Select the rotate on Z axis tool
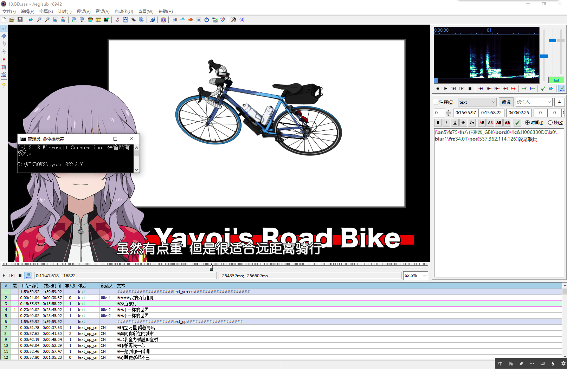Image resolution: width=567 pixels, height=369 pixels. pos(4,44)
